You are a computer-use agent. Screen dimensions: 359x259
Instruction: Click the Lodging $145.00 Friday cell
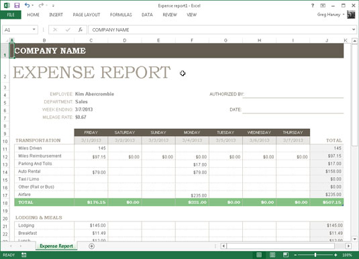point(91,225)
